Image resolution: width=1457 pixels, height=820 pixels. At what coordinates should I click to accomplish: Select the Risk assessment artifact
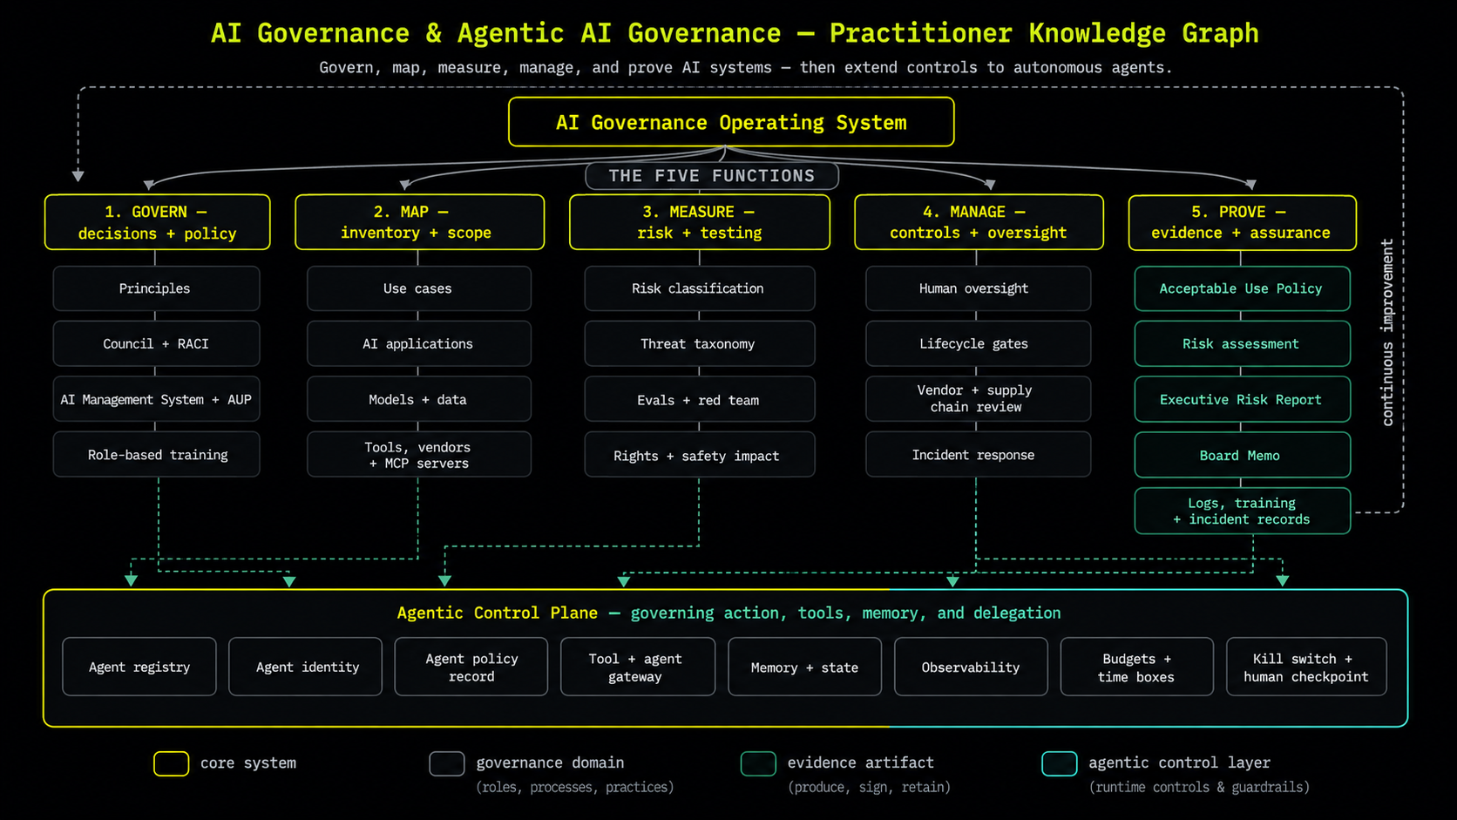tap(1242, 343)
